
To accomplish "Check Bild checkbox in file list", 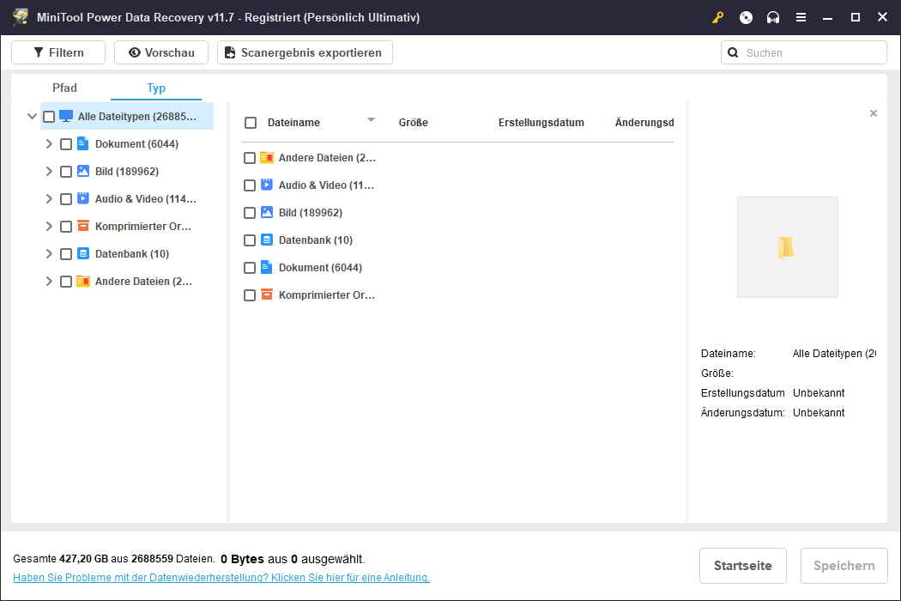I will 250,213.
